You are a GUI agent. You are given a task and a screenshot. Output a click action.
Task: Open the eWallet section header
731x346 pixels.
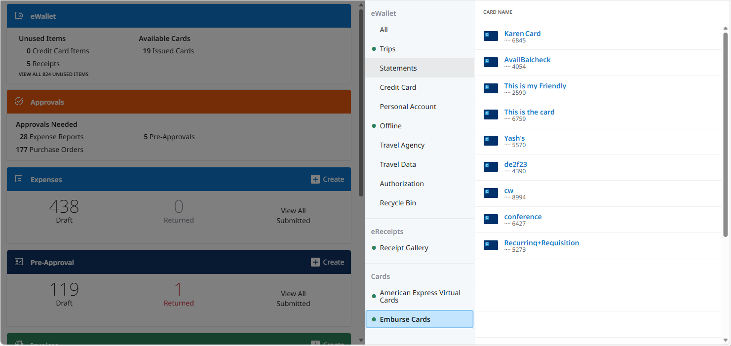(384, 13)
